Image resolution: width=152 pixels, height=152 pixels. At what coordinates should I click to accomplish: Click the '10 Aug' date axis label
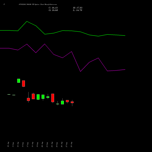pyautogui.click(x=8, y=144)
